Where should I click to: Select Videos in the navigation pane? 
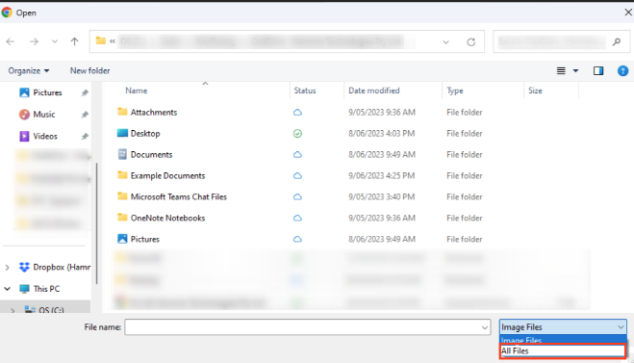[x=45, y=137]
